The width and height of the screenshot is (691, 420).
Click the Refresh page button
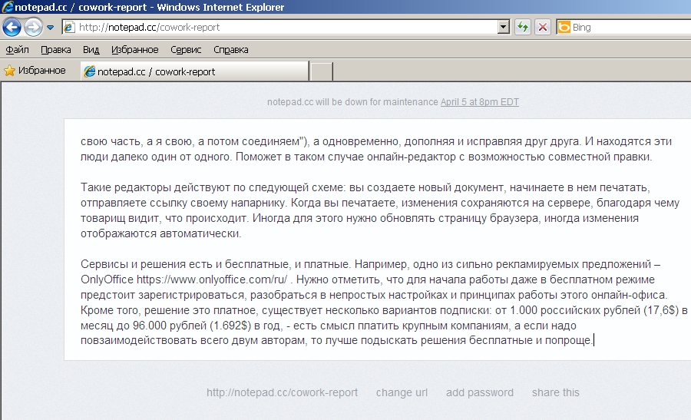point(523,28)
